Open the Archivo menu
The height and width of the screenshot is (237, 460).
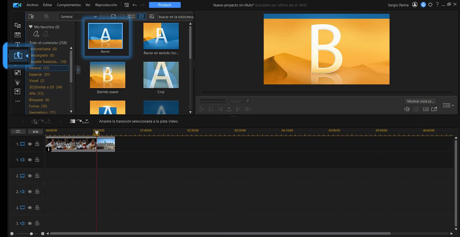[x=32, y=5]
